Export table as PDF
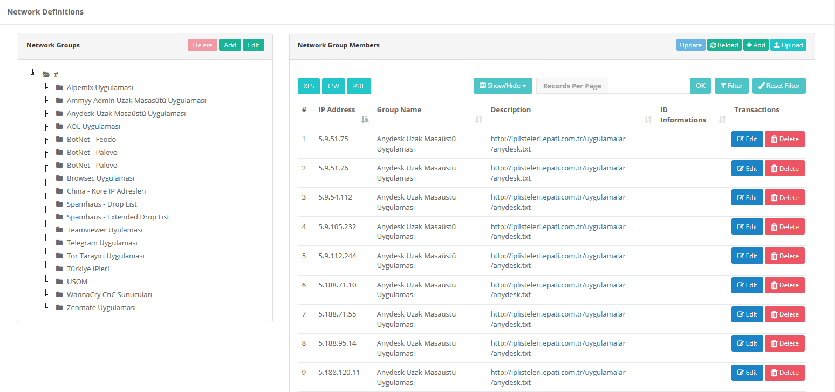The height and width of the screenshot is (392, 835). pyautogui.click(x=359, y=86)
